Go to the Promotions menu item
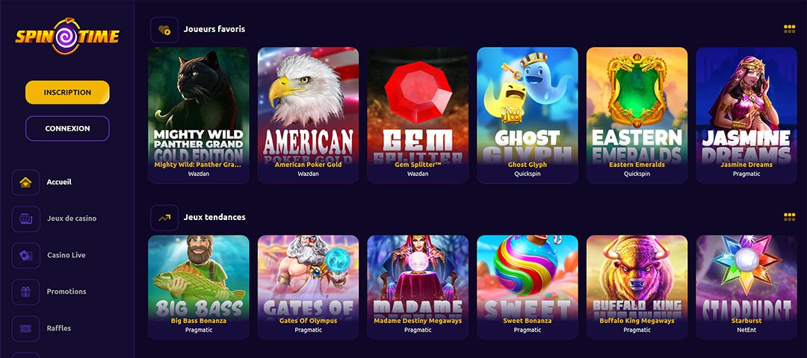 [x=67, y=292]
